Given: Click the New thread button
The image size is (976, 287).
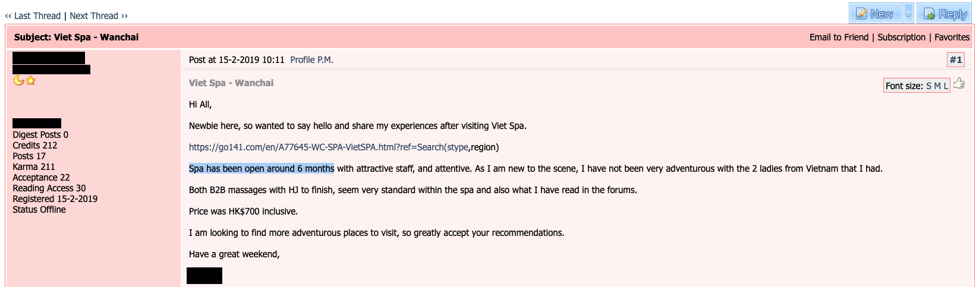Looking at the screenshot, I should coord(875,14).
